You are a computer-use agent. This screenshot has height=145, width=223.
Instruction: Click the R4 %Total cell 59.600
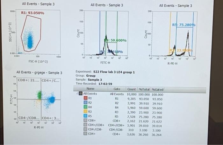coord(144,108)
